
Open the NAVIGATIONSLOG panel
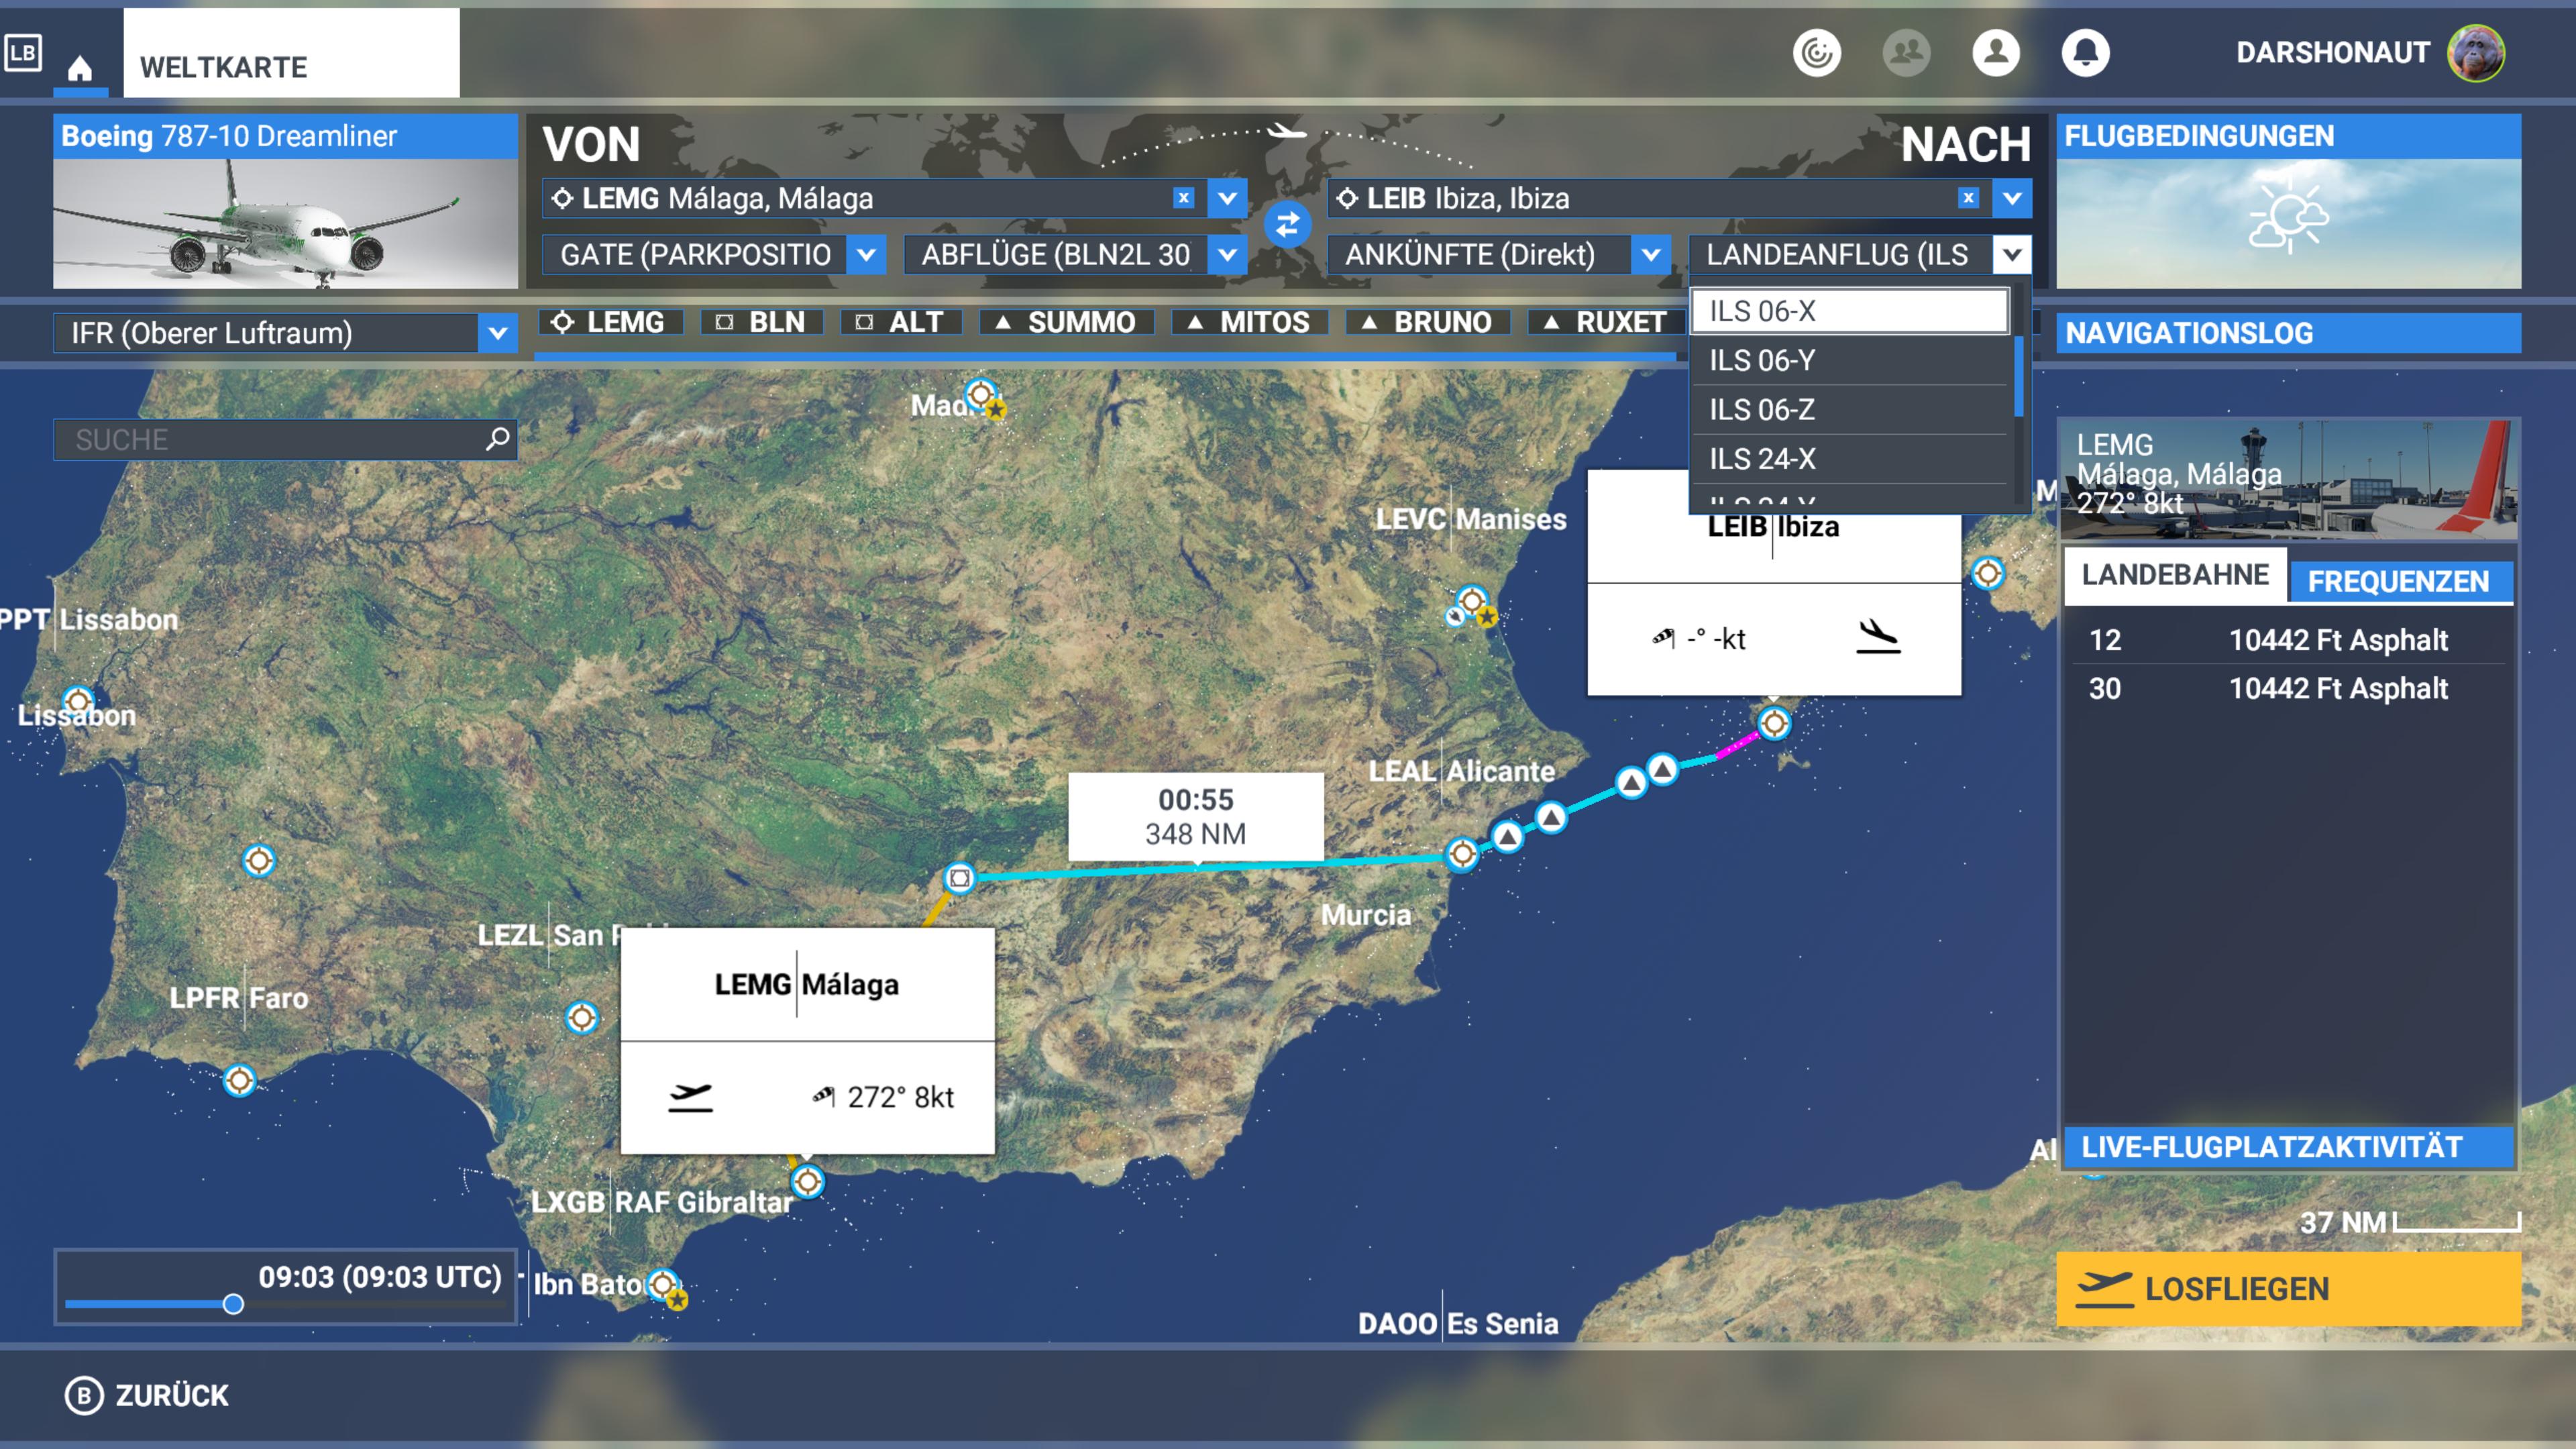pos(2288,333)
